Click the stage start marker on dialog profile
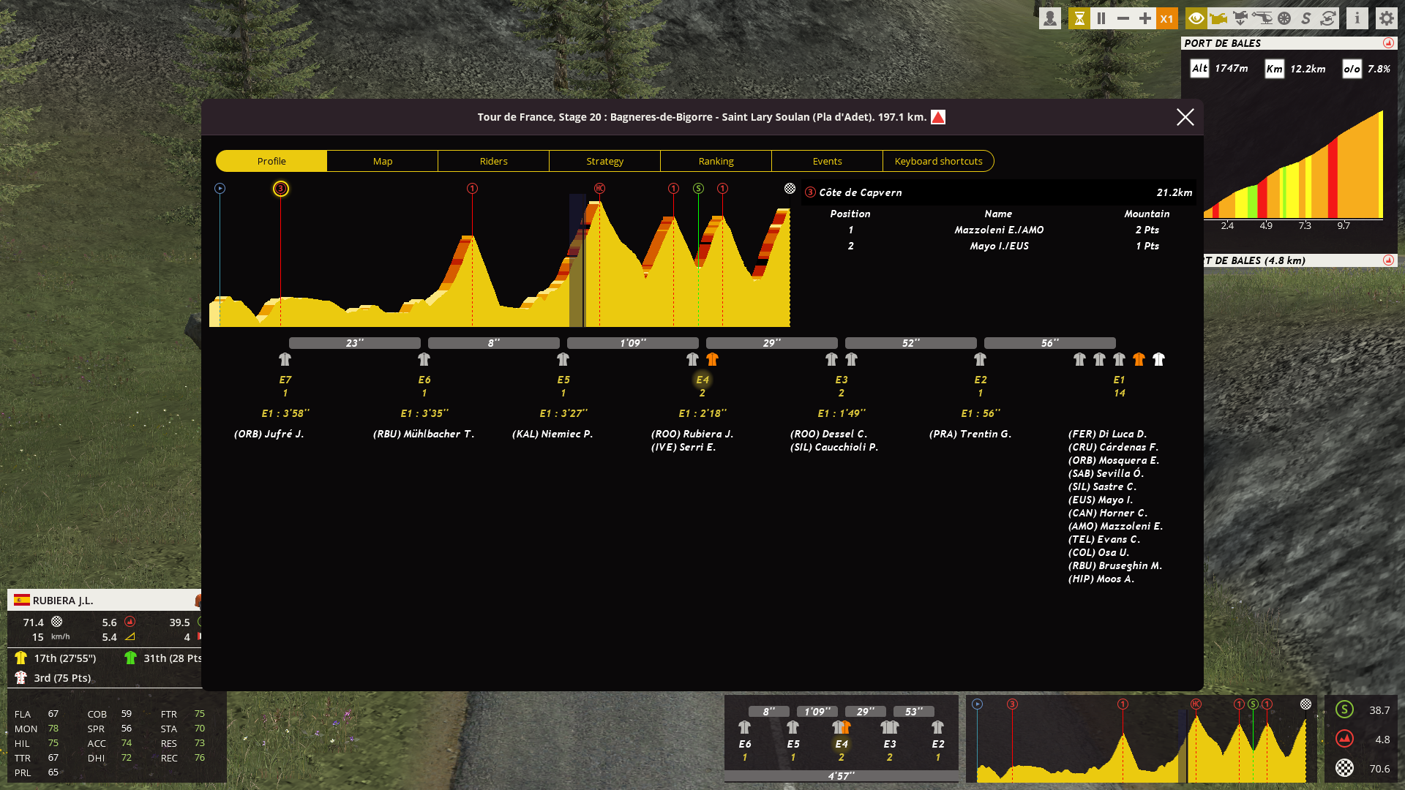The image size is (1405, 790). tap(220, 188)
